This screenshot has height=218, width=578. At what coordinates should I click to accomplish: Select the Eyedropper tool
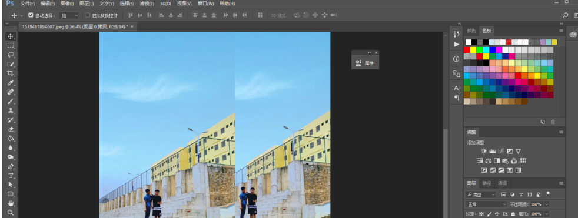pos(11,82)
